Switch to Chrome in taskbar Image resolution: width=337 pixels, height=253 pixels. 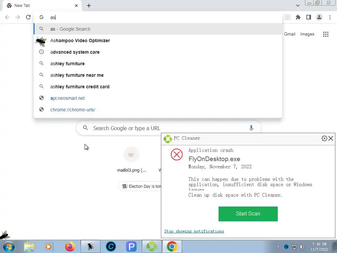[172, 246]
